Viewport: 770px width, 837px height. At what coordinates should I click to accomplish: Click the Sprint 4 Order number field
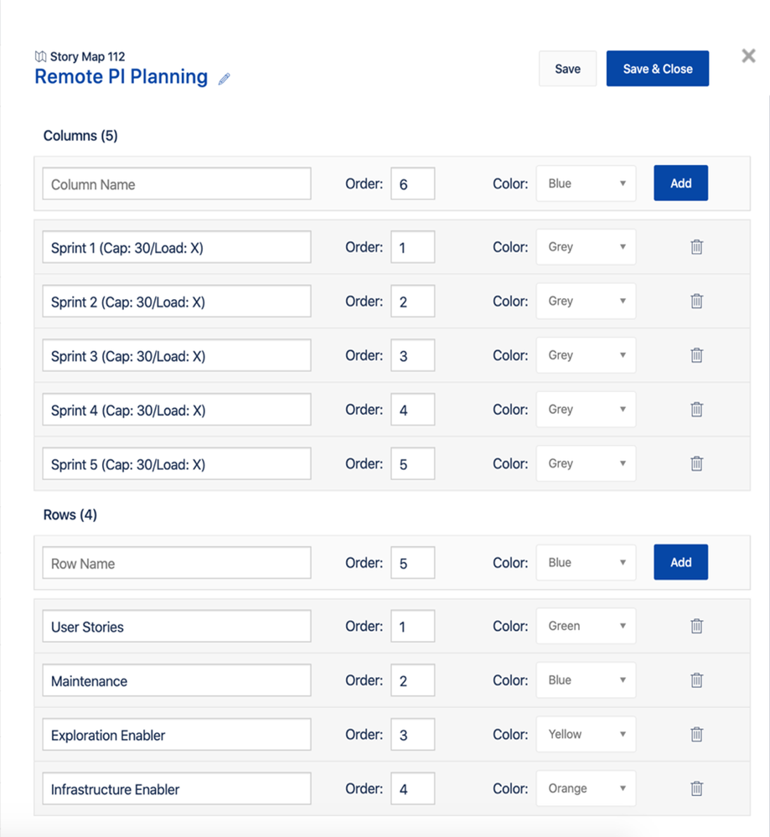point(413,410)
